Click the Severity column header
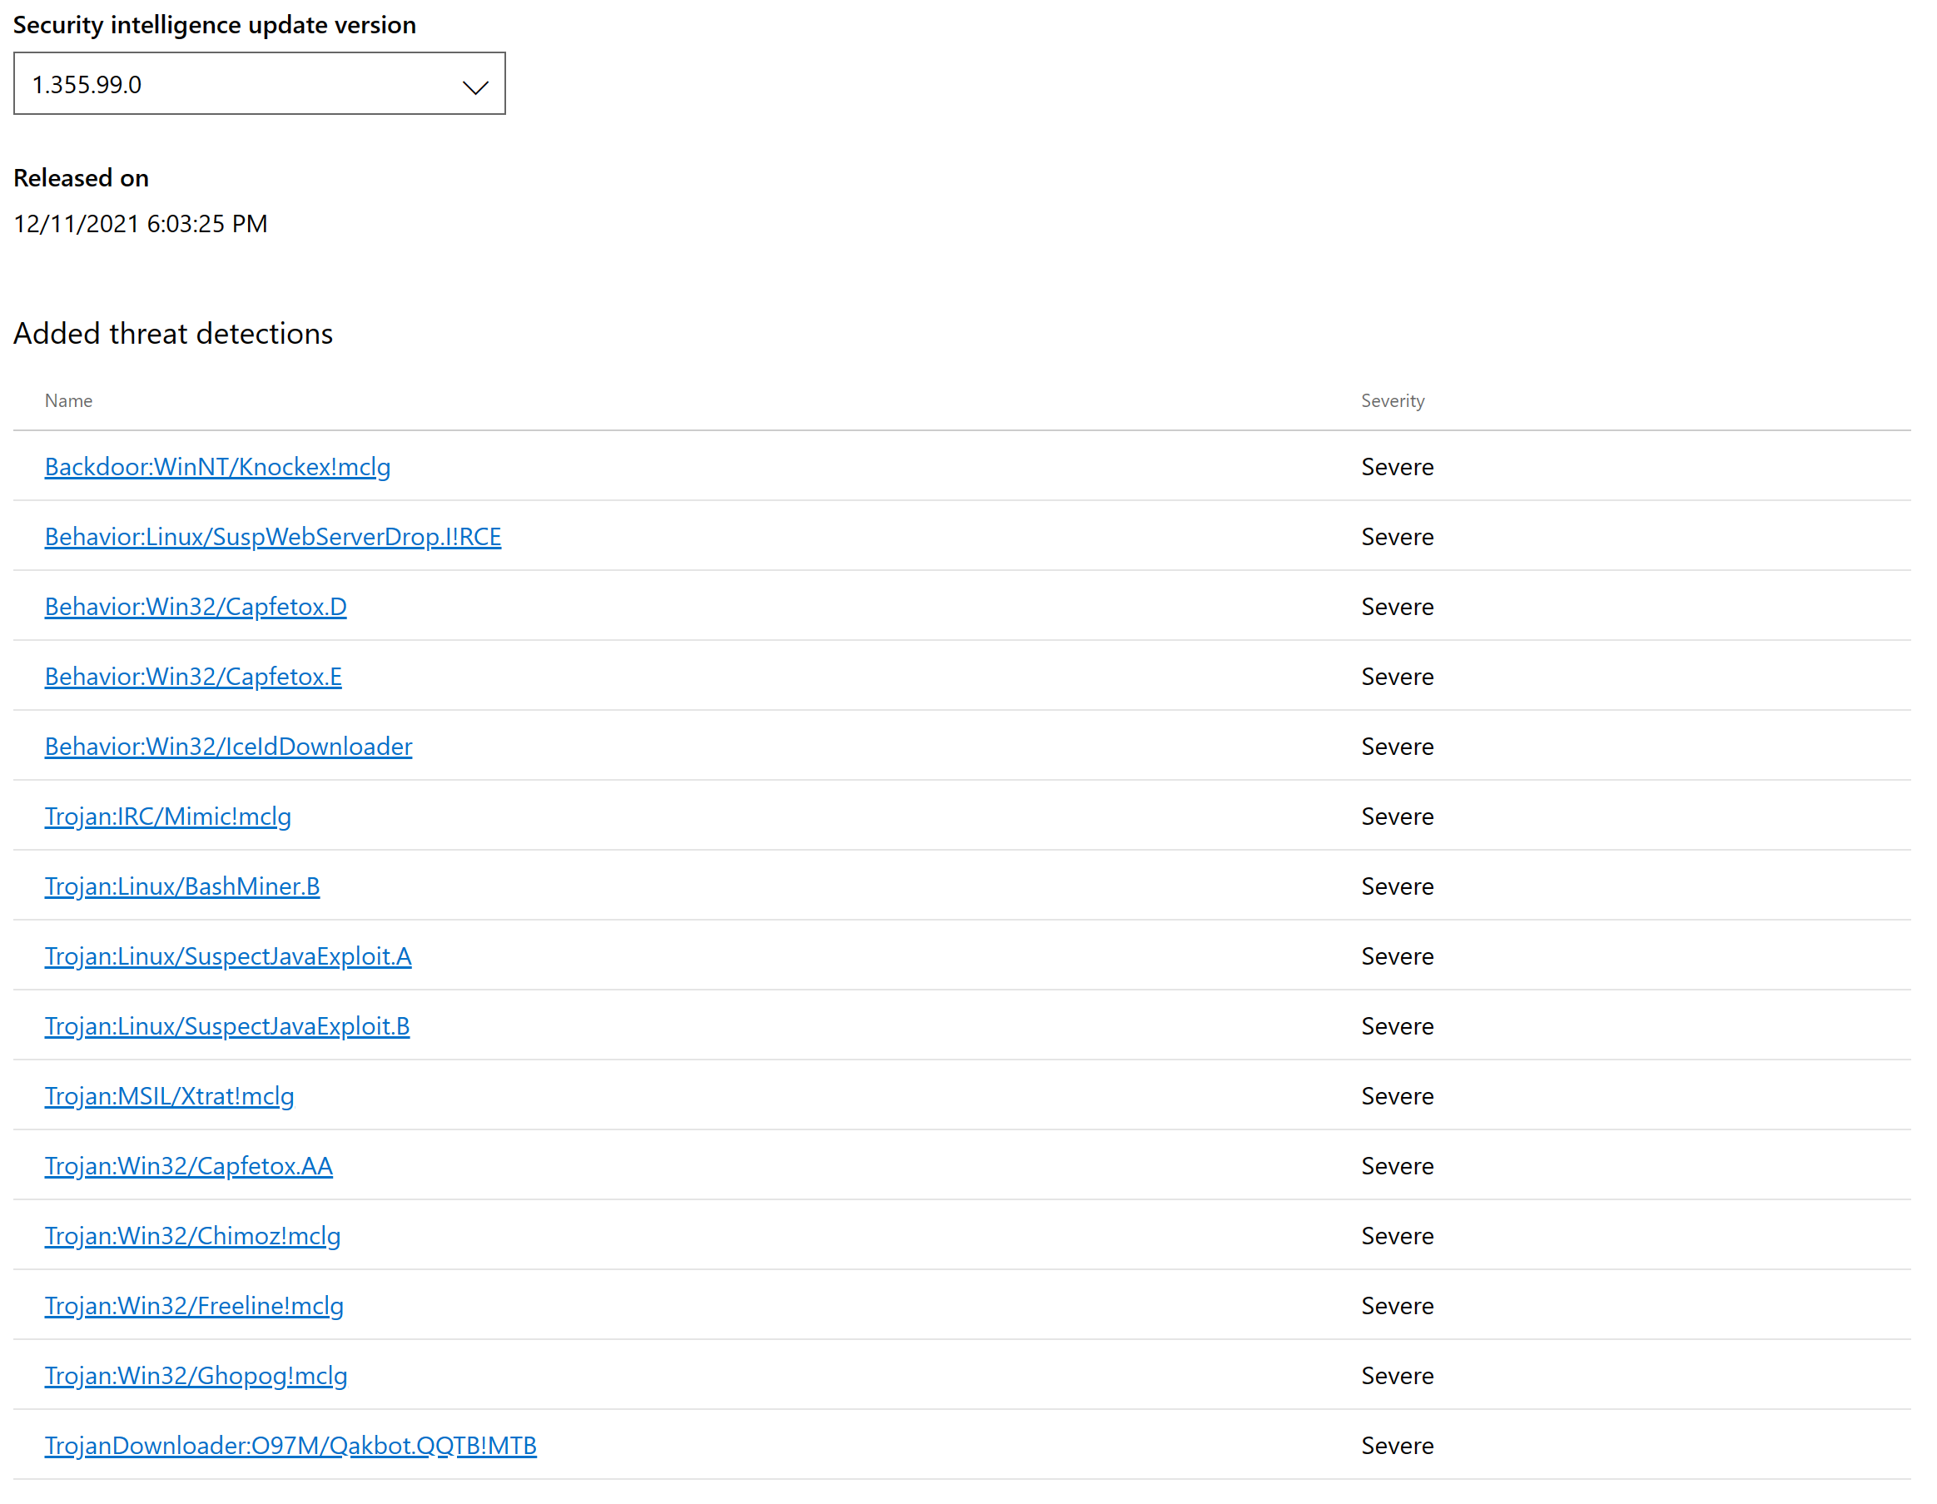Viewport: 1937px width, 1504px height. coord(1393,401)
